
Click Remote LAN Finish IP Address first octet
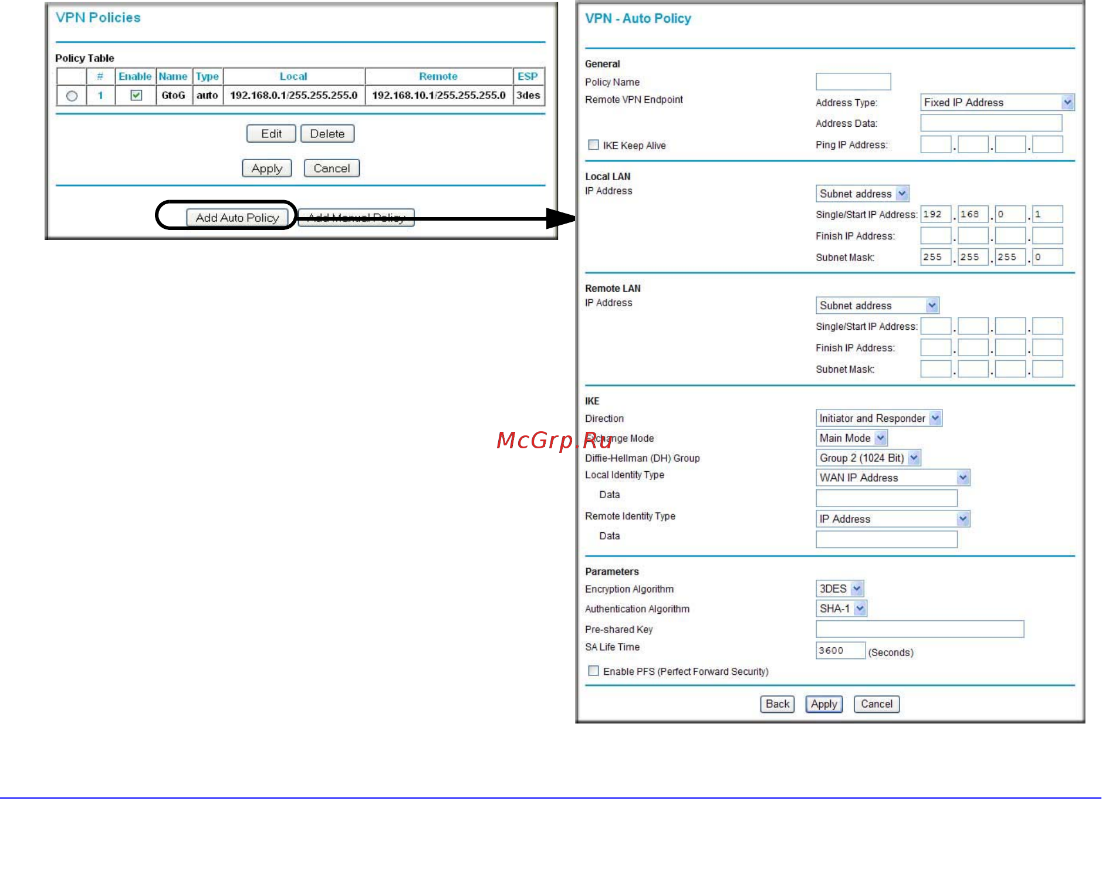click(935, 347)
